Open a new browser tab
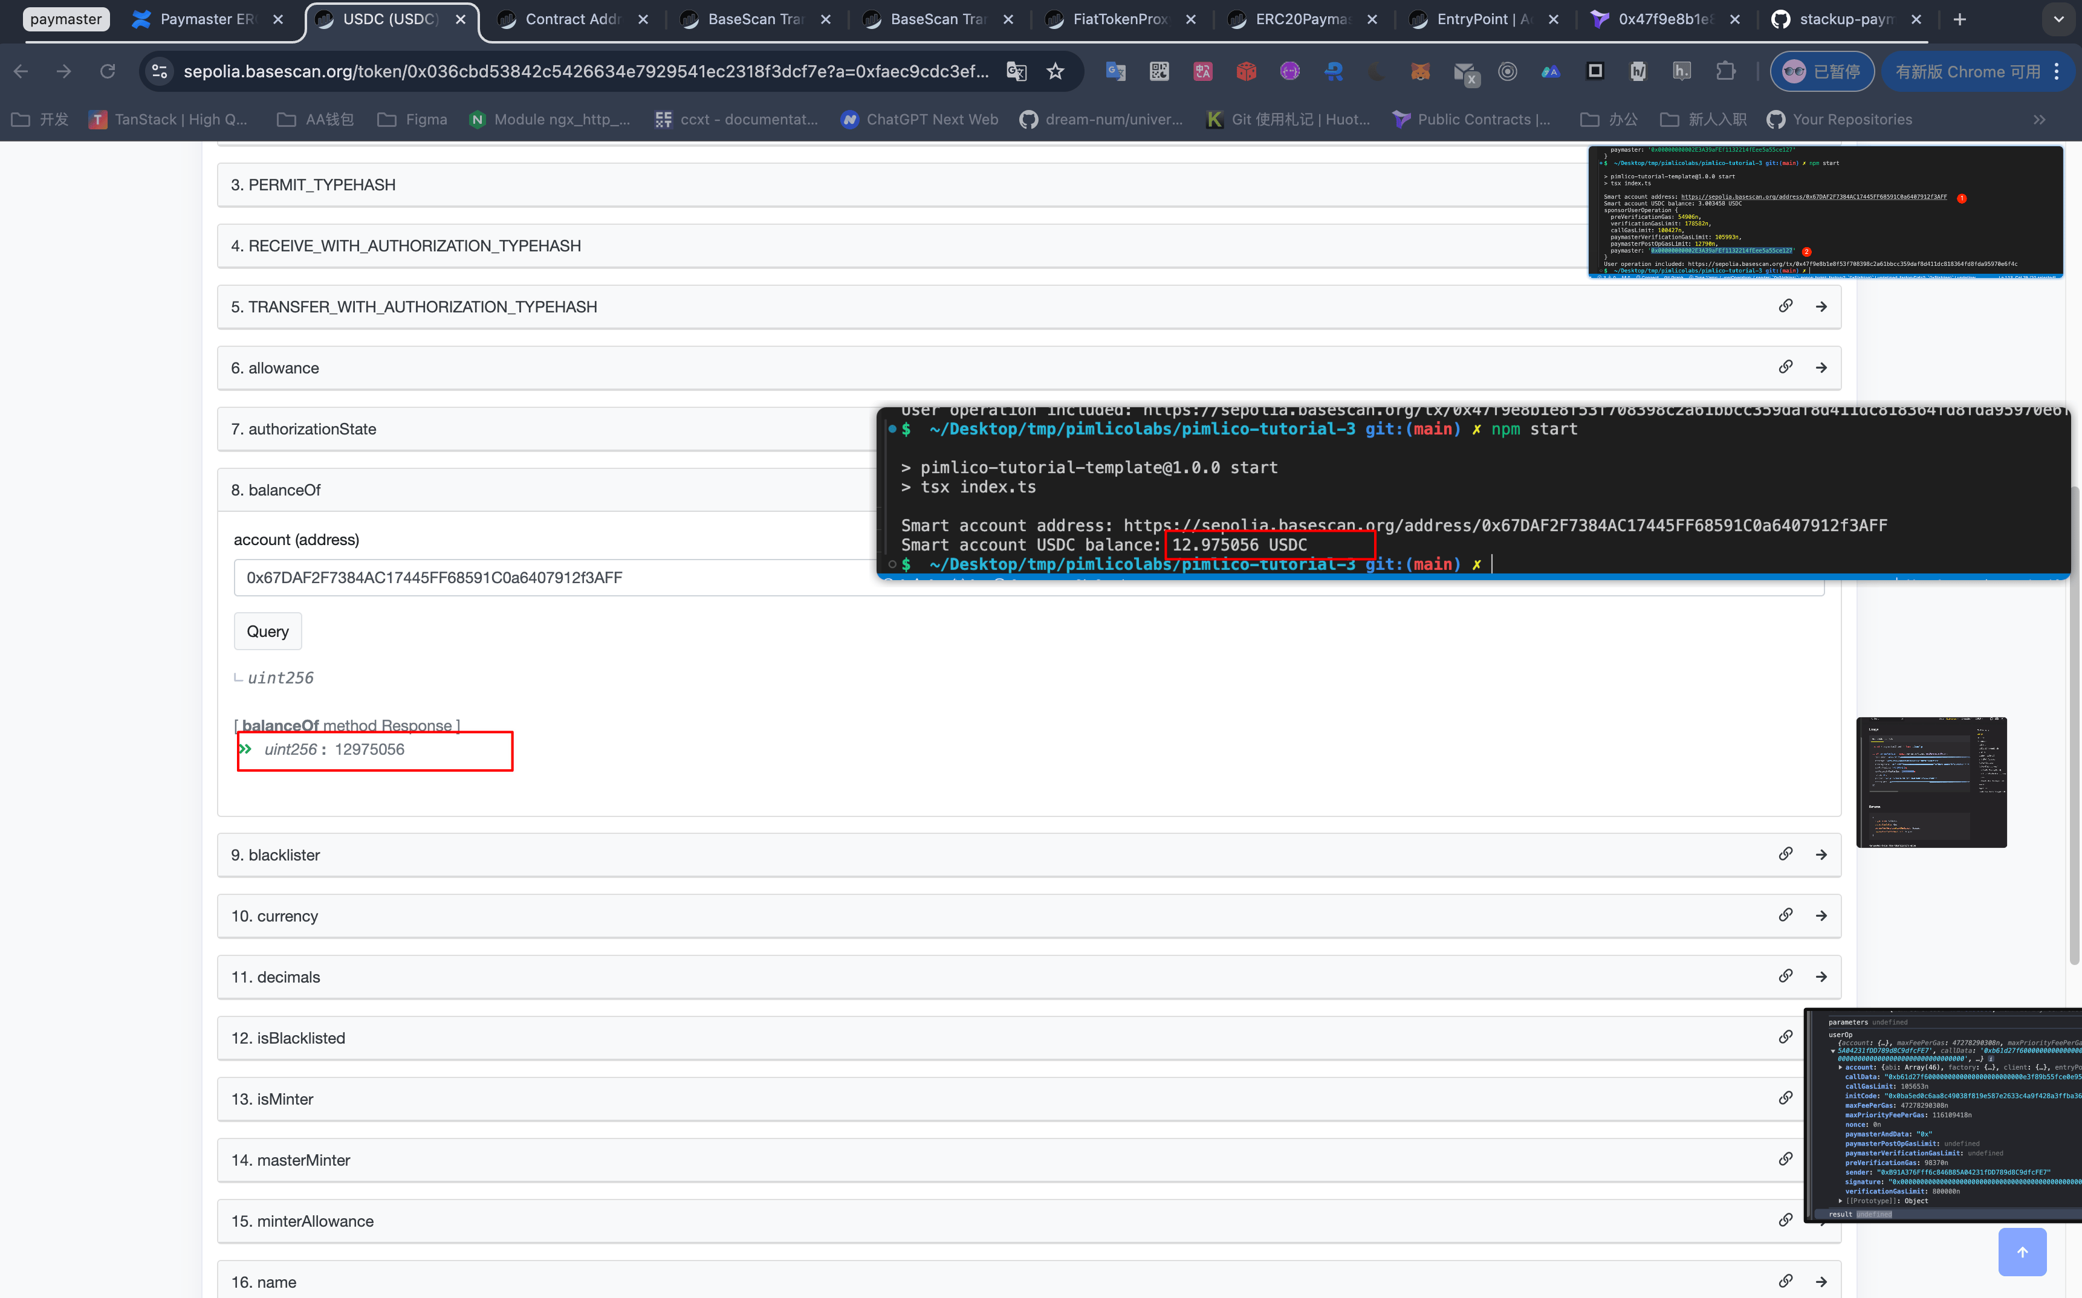 pos(1959,19)
